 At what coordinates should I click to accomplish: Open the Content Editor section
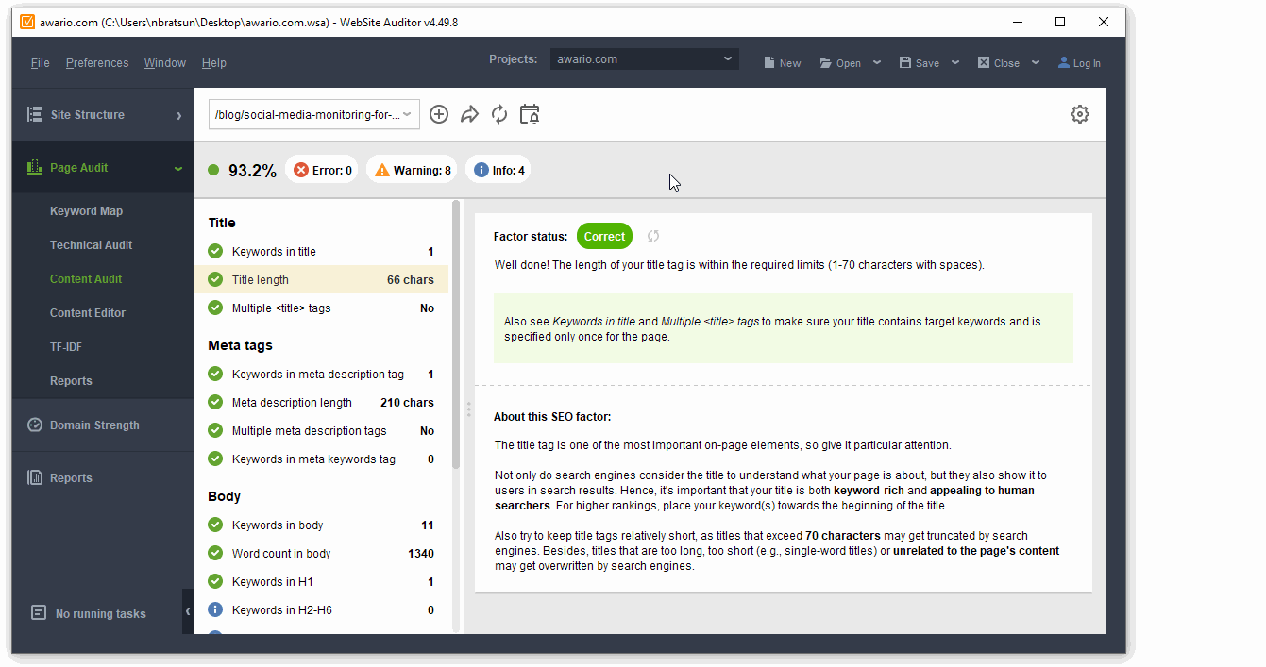88,313
